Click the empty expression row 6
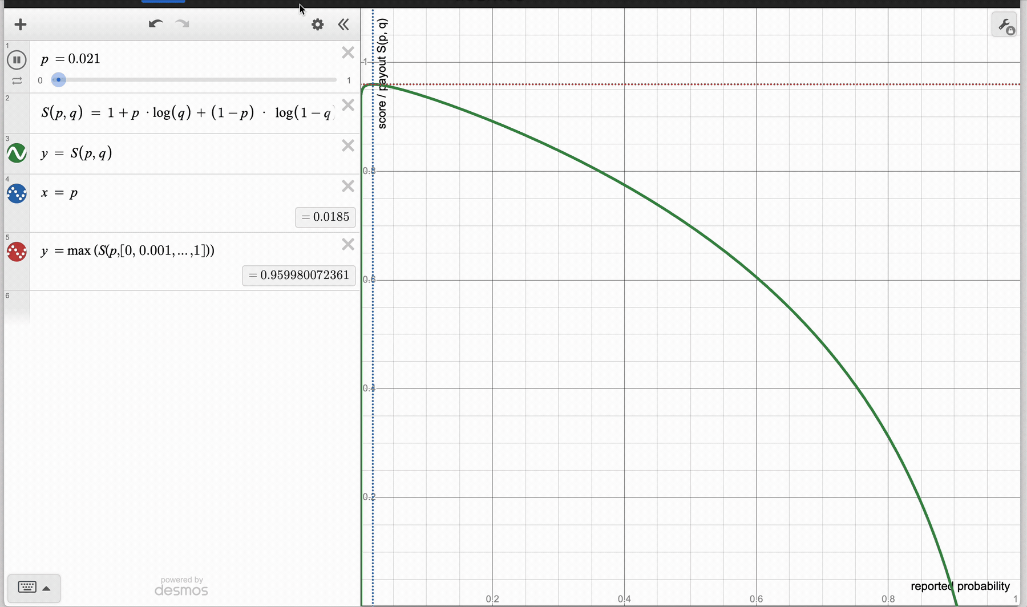 point(194,308)
